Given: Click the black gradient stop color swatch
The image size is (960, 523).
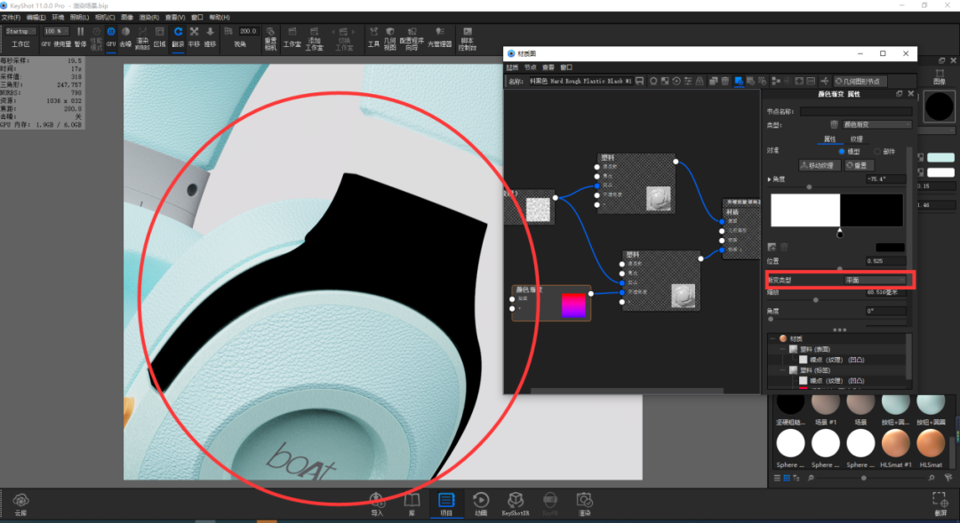Looking at the screenshot, I should pyautogui.click(x=890, y=247).
